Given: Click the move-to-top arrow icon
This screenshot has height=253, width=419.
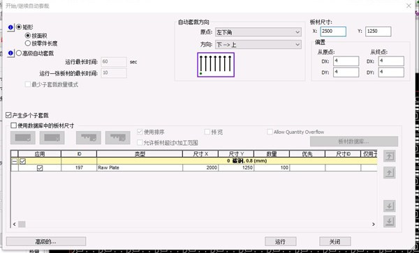Looking at the screenshot, I should pos(390,156).
